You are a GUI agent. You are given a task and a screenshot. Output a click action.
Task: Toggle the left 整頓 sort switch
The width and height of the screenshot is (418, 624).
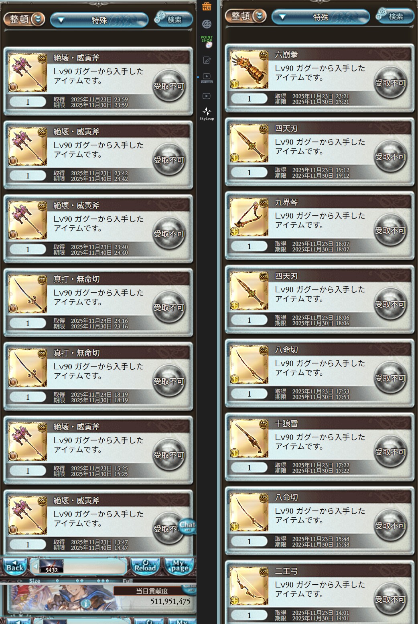(24, 19)
